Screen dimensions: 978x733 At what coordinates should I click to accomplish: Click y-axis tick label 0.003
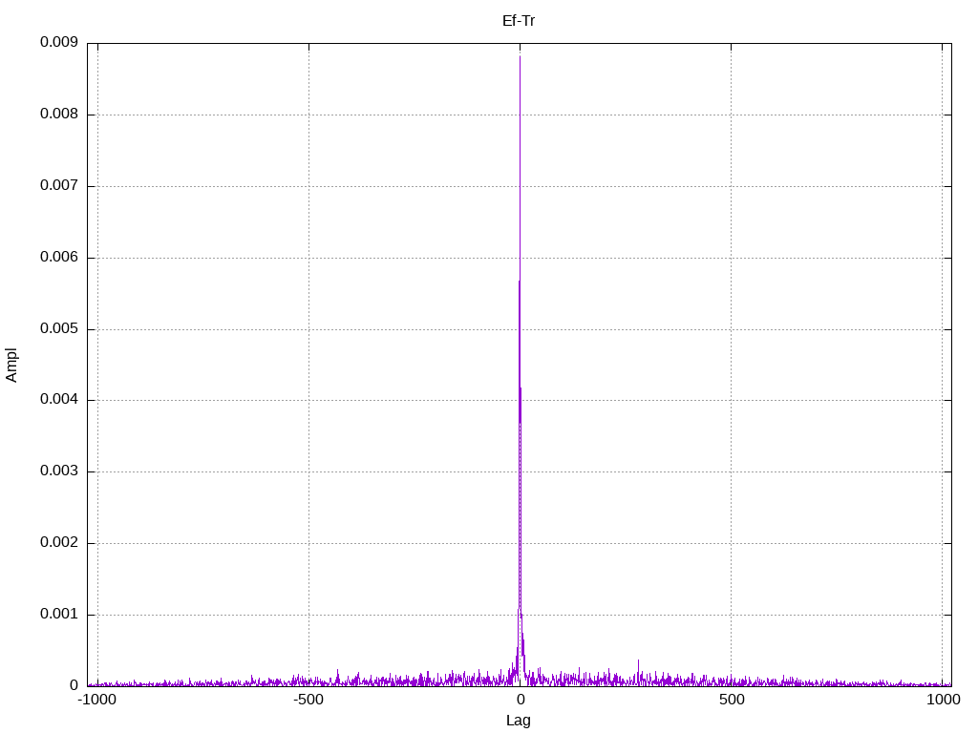point(59,471)
